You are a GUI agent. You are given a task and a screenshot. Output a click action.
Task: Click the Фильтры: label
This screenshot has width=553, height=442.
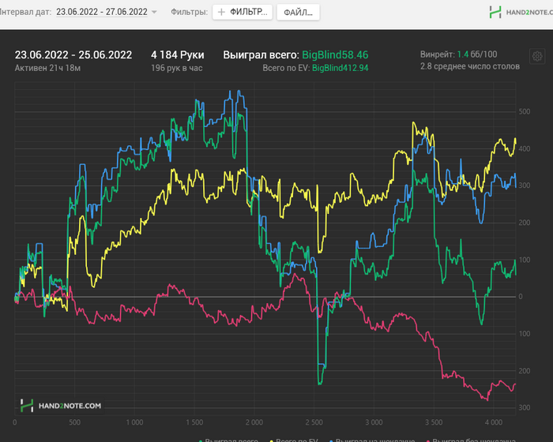[x=189, y=12]
